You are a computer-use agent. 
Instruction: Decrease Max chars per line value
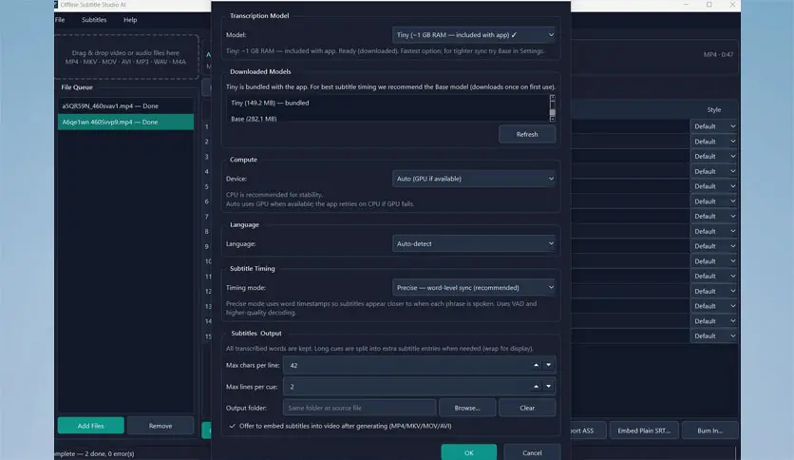[x=548, y=365]
